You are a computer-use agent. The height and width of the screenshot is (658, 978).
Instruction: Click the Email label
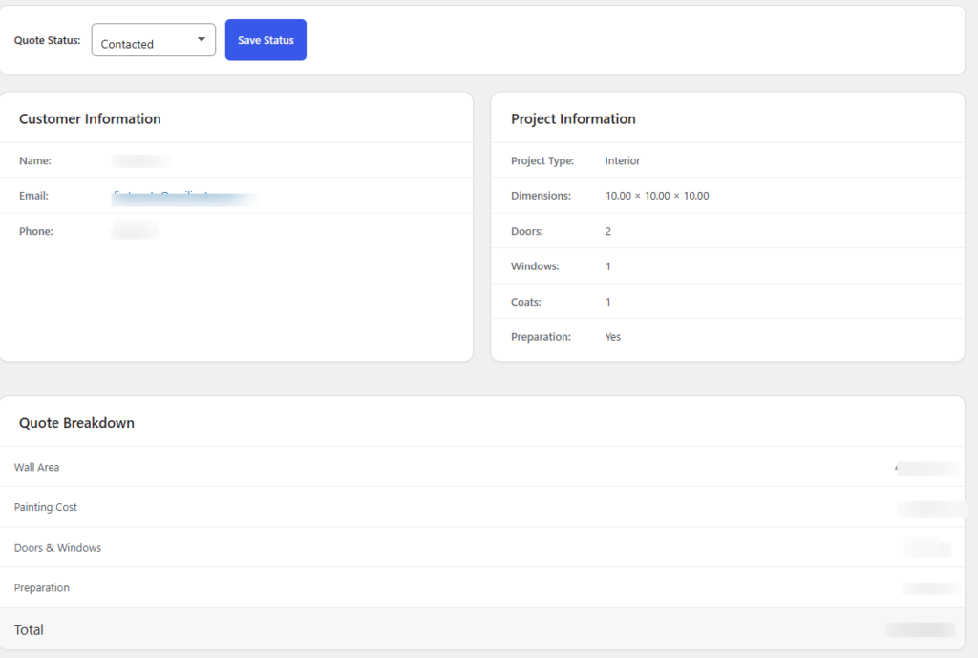click(x=33, y=196)
